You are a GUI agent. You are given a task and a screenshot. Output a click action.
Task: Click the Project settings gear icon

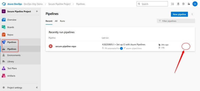(4, 88)
